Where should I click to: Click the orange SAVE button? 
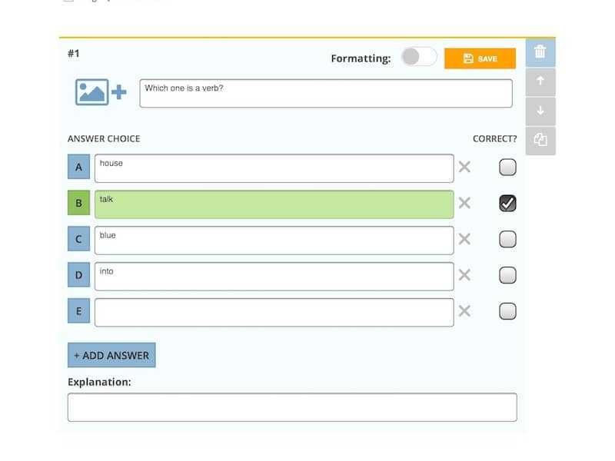coord(480,58)
